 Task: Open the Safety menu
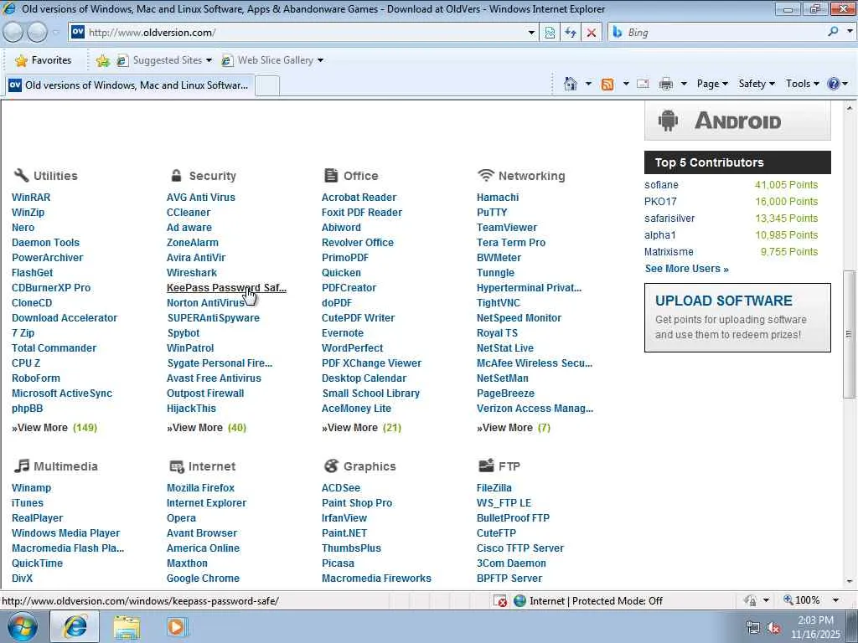[x=757, y=84]
